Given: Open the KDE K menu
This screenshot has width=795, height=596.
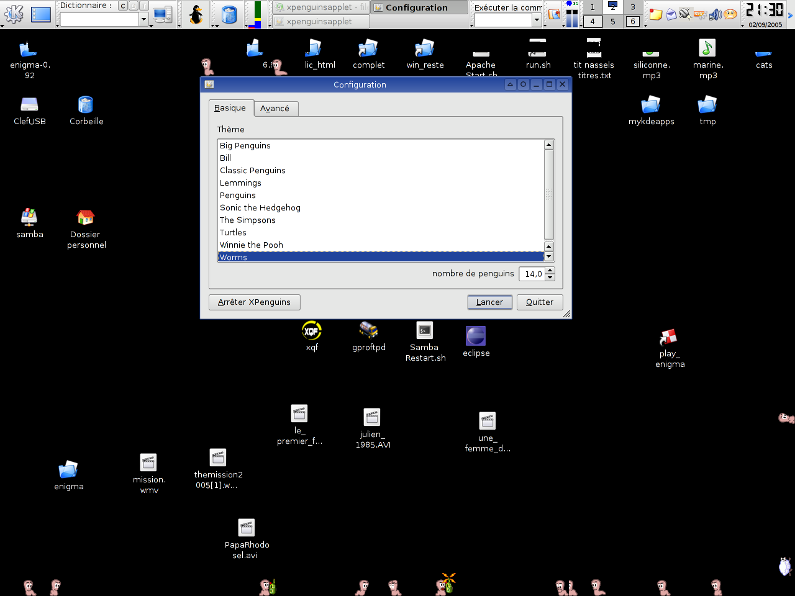Looking at the screenshot, I should coord(14,14).
